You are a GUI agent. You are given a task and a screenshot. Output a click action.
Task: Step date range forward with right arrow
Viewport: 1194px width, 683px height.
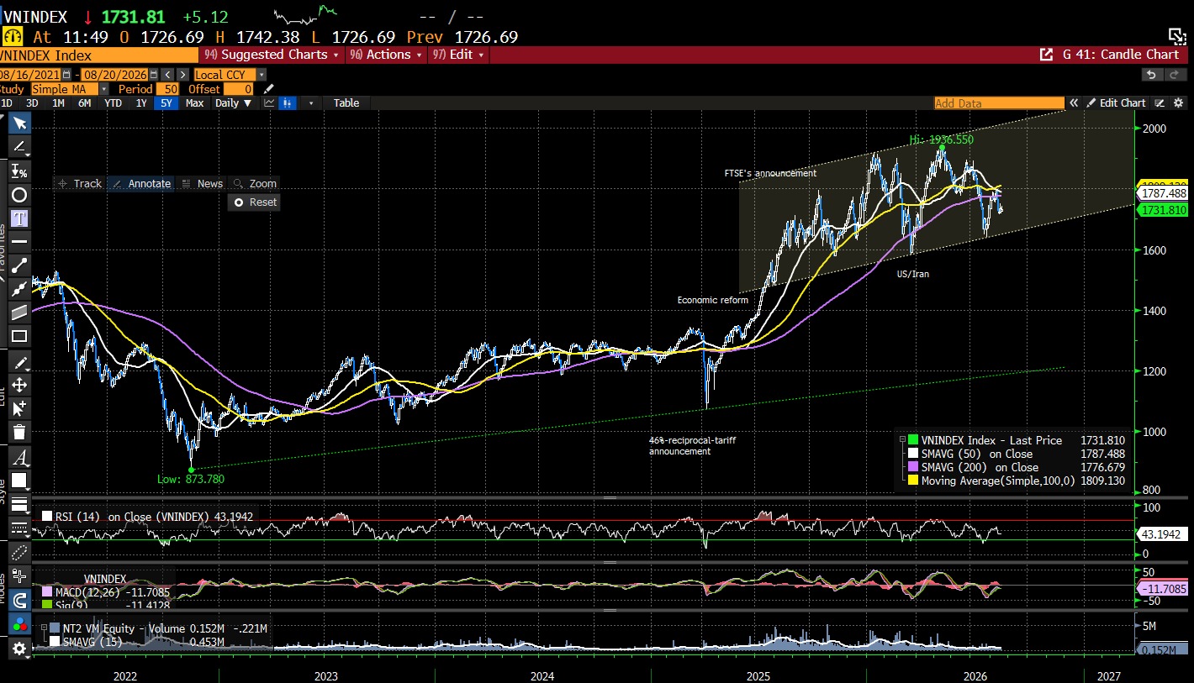[182, 75]
